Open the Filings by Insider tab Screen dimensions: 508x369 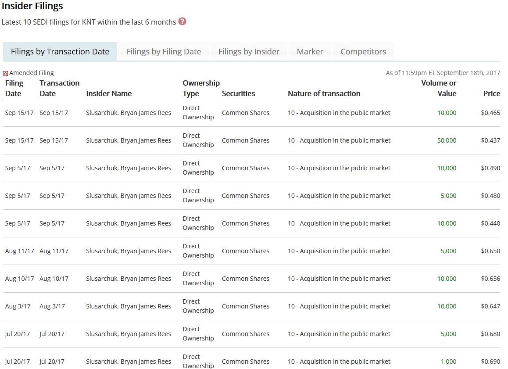[249, 51]
